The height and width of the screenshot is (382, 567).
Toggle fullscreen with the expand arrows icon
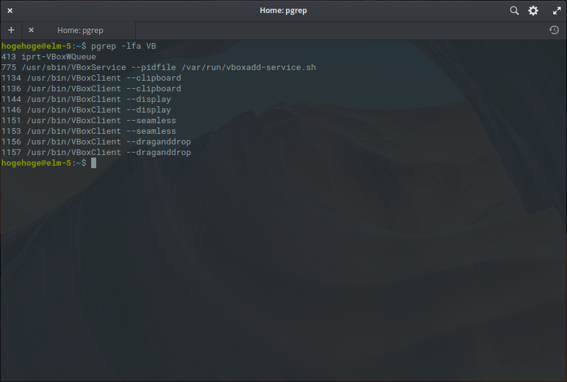tap(557, 11)
